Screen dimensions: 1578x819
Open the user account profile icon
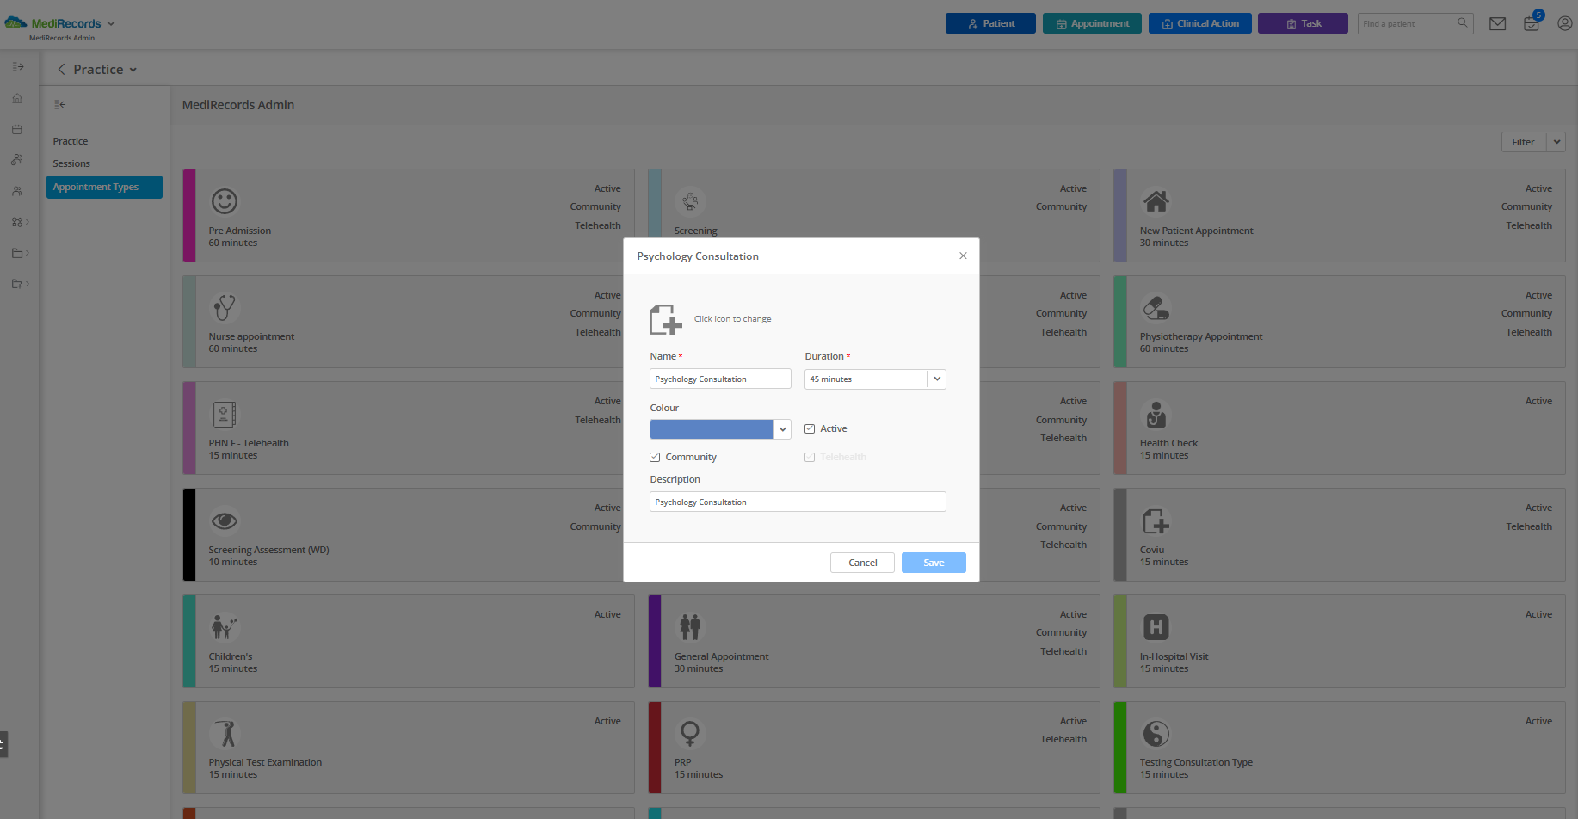tap(1565, 23)
